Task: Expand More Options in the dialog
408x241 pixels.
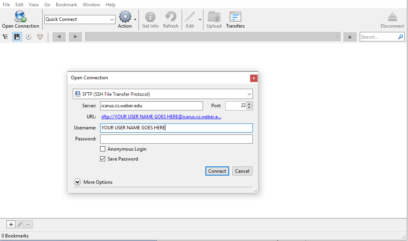Action: click(x=77, y=182)
